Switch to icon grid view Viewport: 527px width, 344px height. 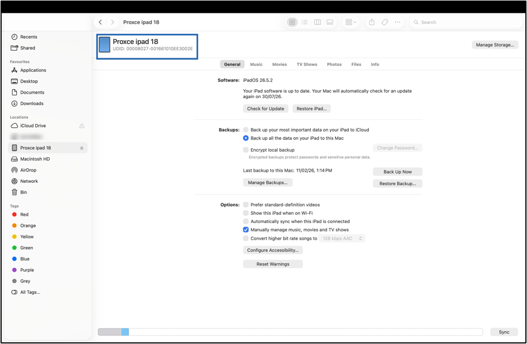tap(292, 22)
